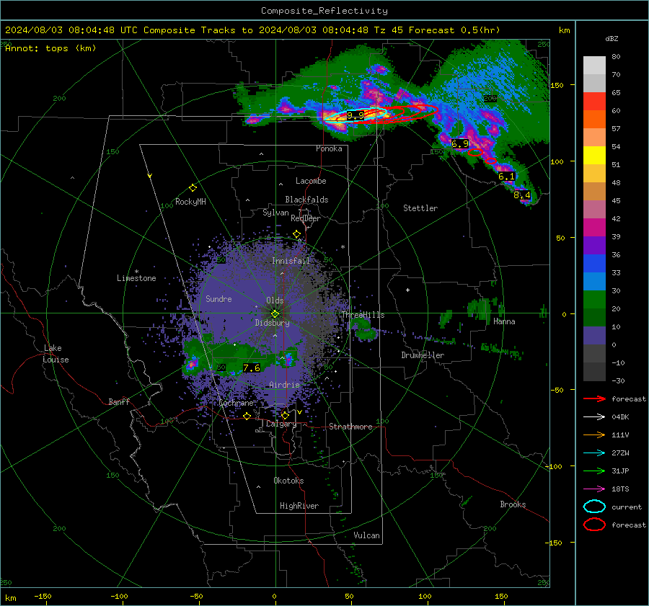The width and height of the screenshot is (649, 606).
Task: Click the Composite_Reflectivity title
Action: 324,11
